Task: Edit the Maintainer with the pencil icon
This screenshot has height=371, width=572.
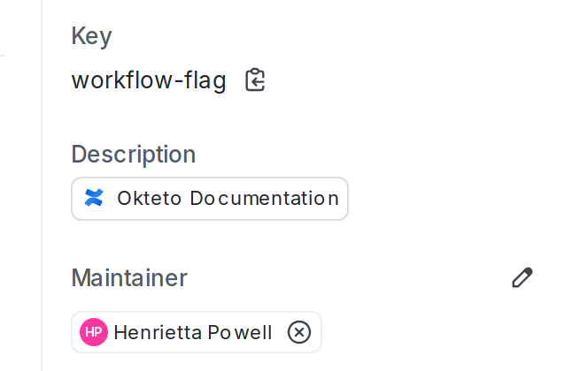Action: click(522, 277)
